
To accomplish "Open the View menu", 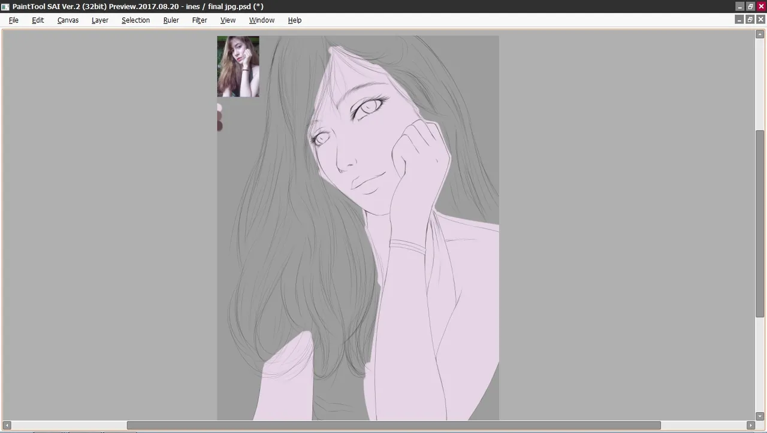I will 228,20.
